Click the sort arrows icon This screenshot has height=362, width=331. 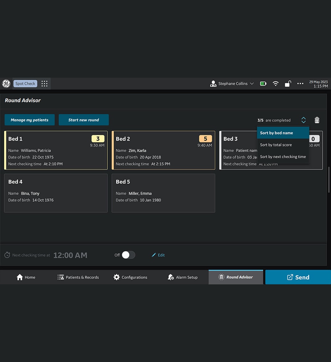tap(303, 120)
